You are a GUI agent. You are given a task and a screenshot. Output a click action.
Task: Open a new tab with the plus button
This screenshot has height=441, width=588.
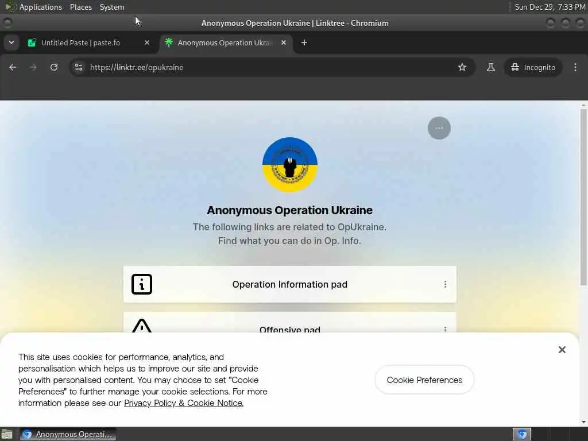click(x=304, y=42)
